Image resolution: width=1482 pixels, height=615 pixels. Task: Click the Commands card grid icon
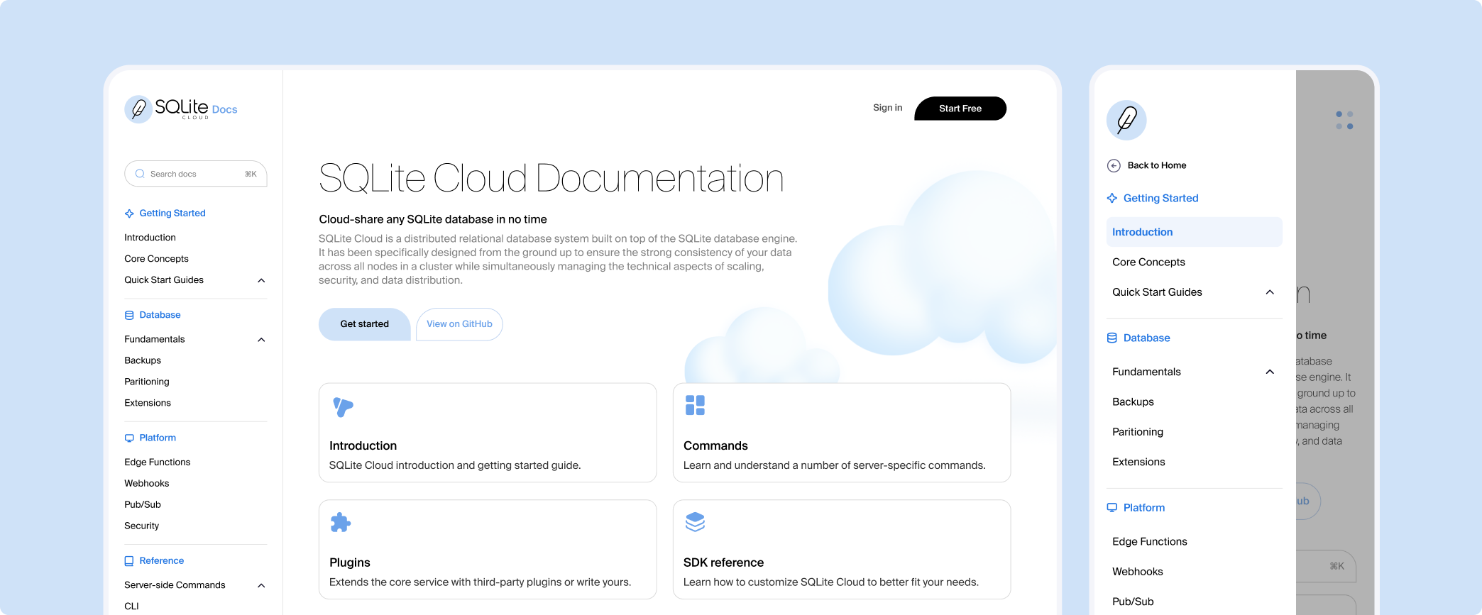click(695, 405)
